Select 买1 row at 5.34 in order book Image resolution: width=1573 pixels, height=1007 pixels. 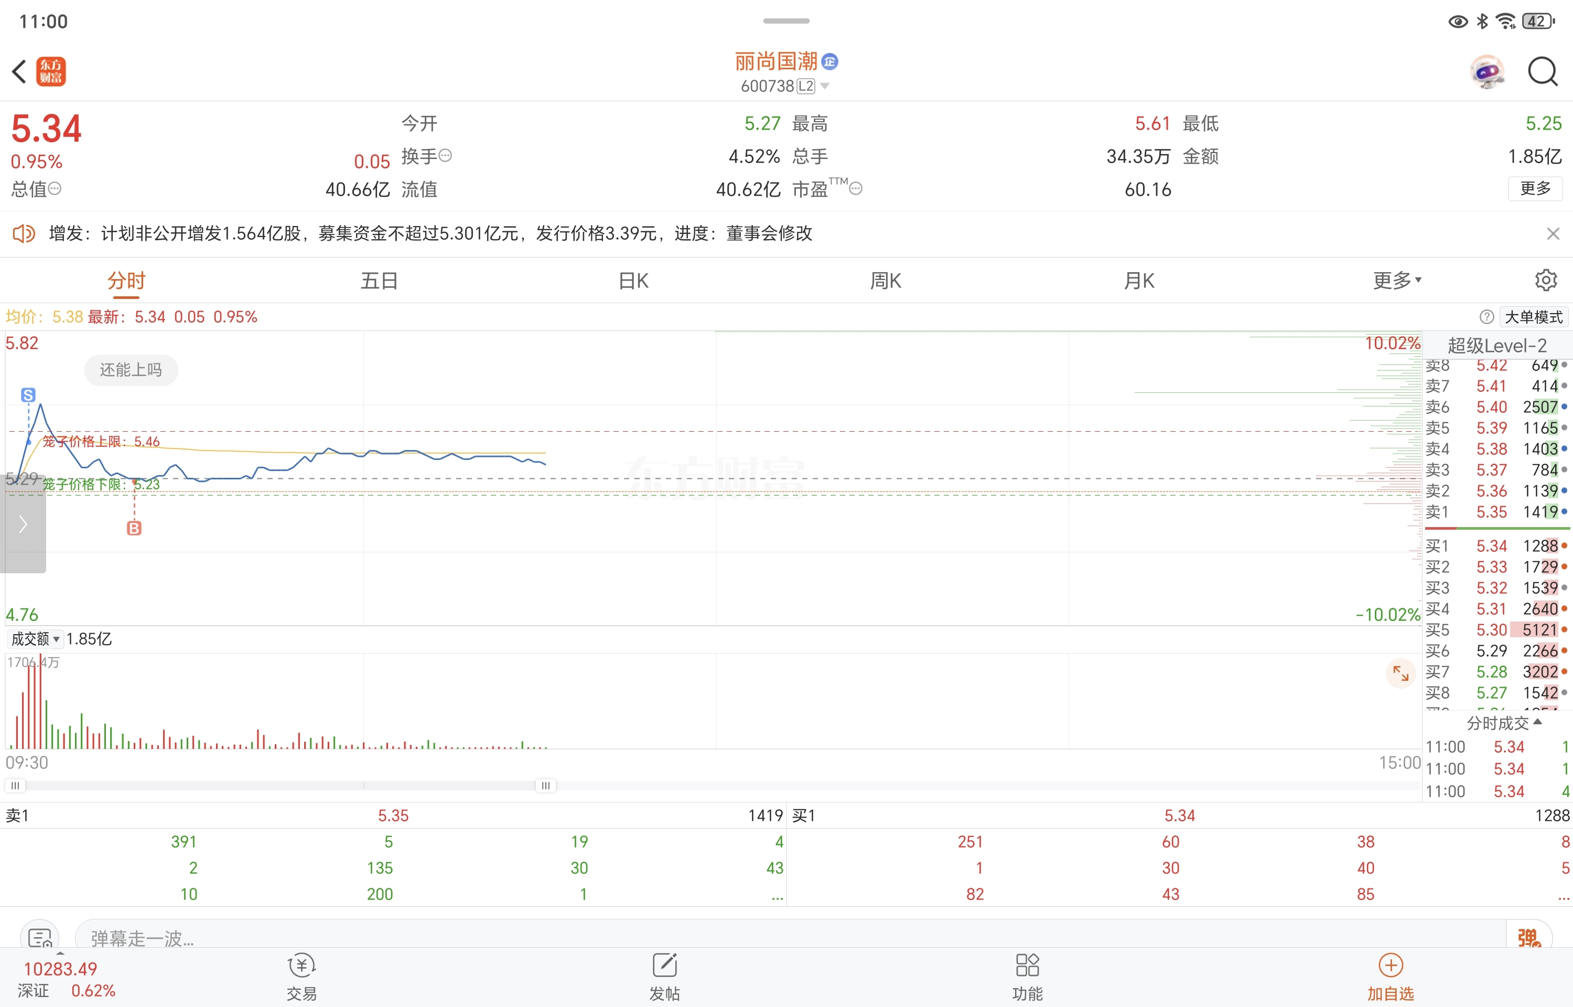[x=1496, y=546]
